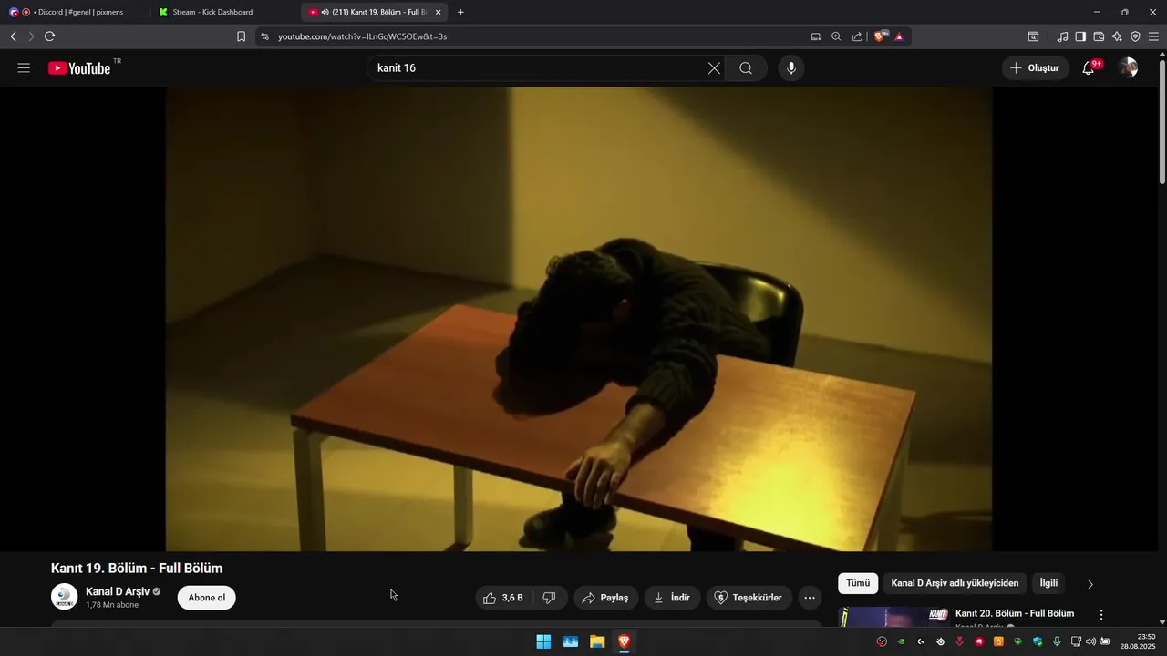The height and width of the screenshot is (656, 1167).
Task: Open tab search in browser toolbar
Action: (x=1033, y=36)
